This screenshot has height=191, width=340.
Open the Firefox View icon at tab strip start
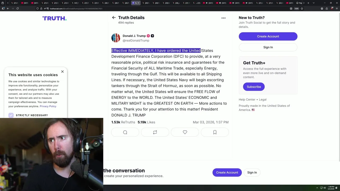3,3
